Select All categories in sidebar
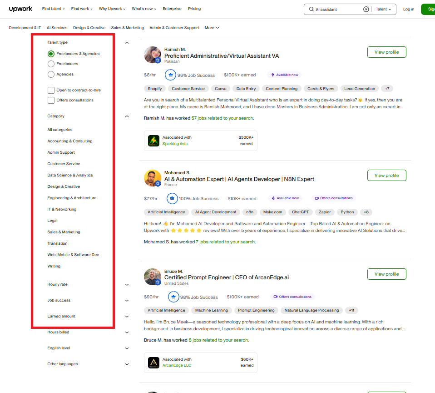The width and height of the screenshot is (435, 393). (59, 130)
